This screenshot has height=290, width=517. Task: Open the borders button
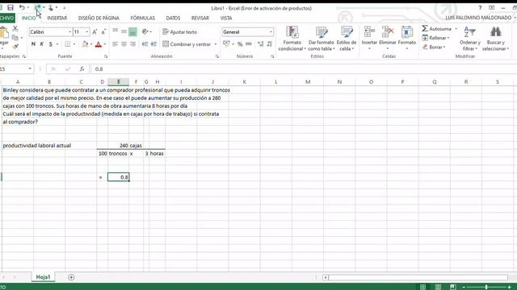[68, 44]
